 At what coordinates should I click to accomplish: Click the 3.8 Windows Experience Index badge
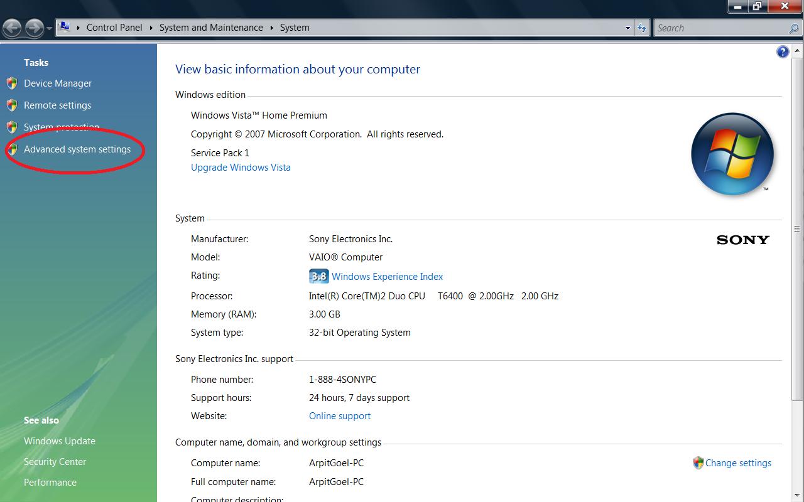point(318,275)
